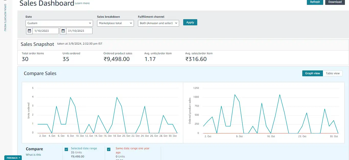Open the vertical Open Reports Menu
The height and width of the screenshot is (160, 349).
click(x=5, y=17)
